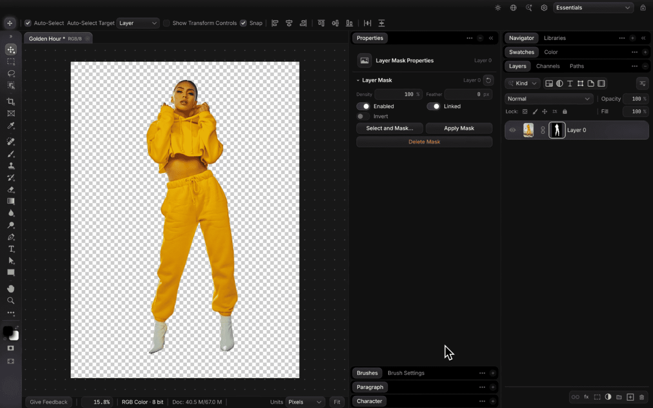
Task: Switch to the Paths tab
Action: (577, 66)
